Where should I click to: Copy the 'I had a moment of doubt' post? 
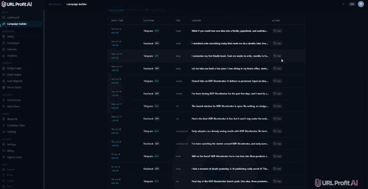click(277, 169)
